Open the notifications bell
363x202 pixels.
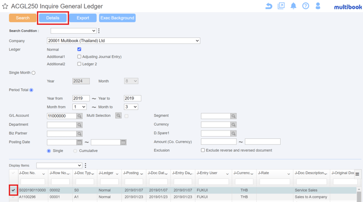coord(293,6)
